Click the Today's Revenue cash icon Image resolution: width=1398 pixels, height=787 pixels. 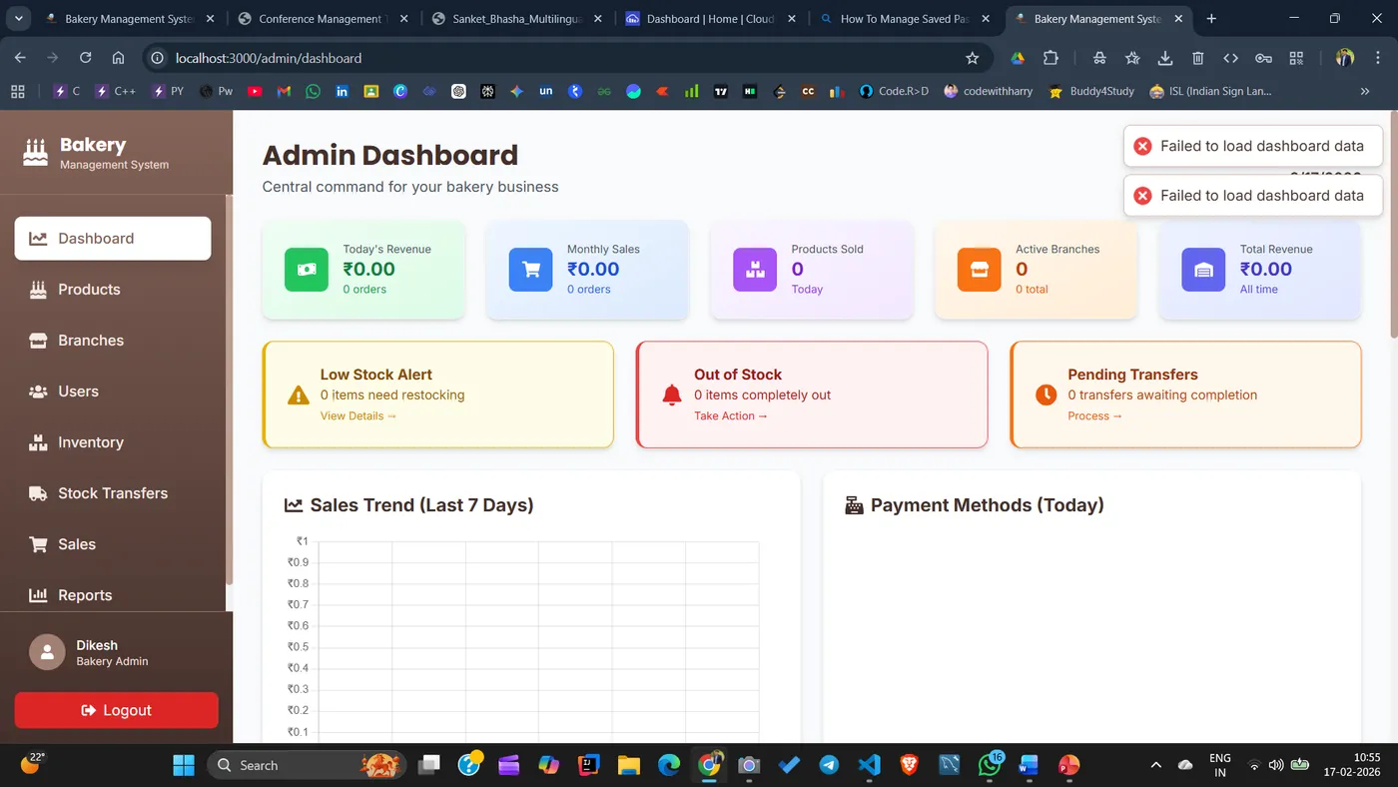[306, 270]
